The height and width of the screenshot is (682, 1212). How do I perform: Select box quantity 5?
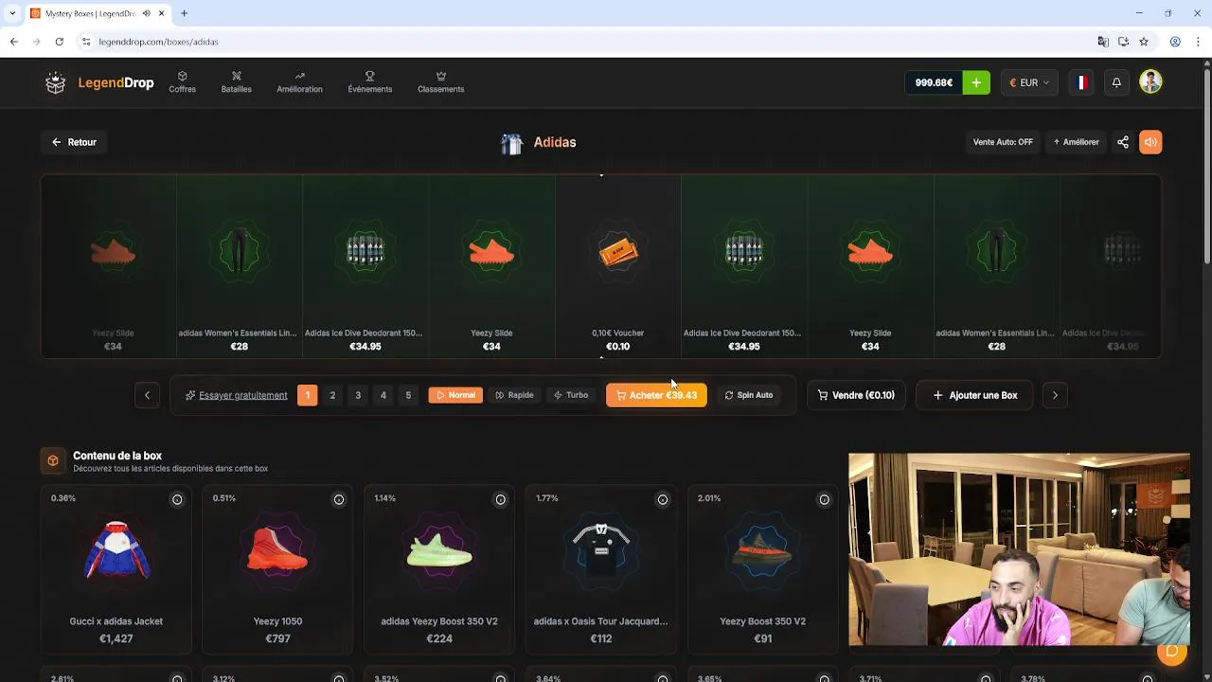point(408,395)
